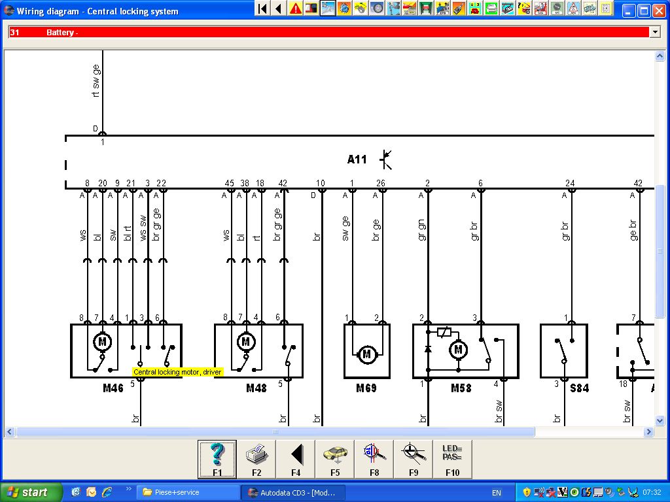Open the F5 car earth points view
670x502 pixels.
pyautogui.click(x=335, y=459)
